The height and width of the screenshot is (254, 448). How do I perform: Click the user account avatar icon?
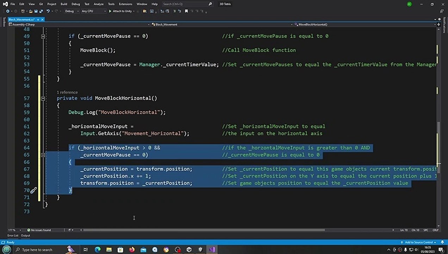[409, 4]
